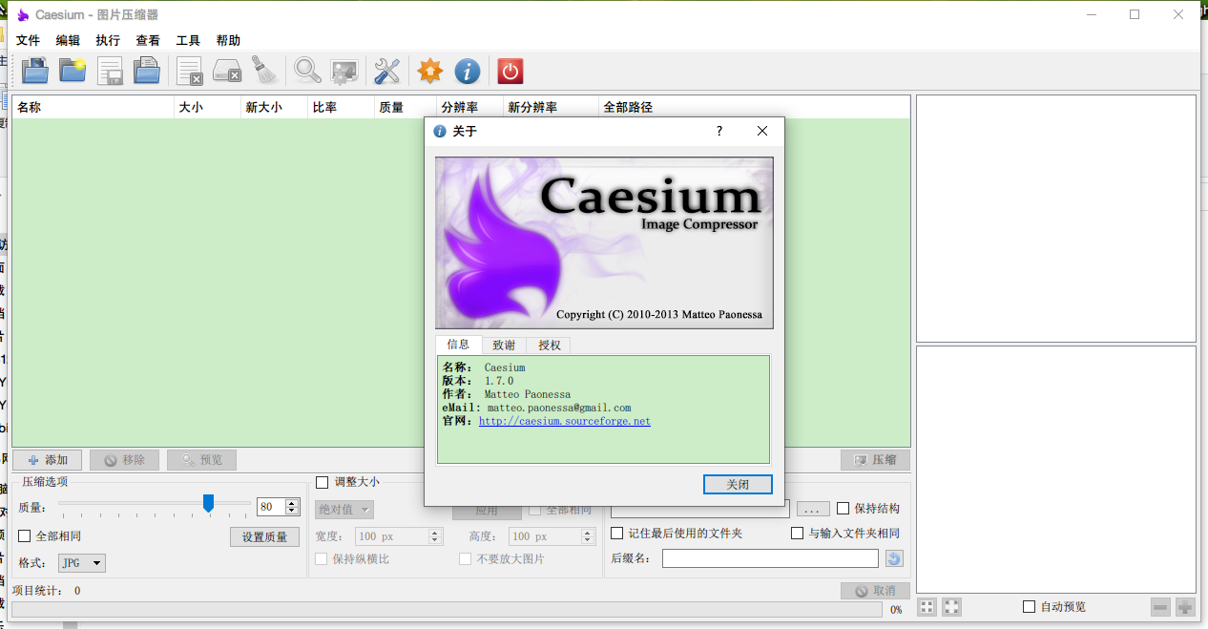This screenshot has height=629, width=1208.
Task: Click the blue info About icon
Action: [x=468, y=71]
